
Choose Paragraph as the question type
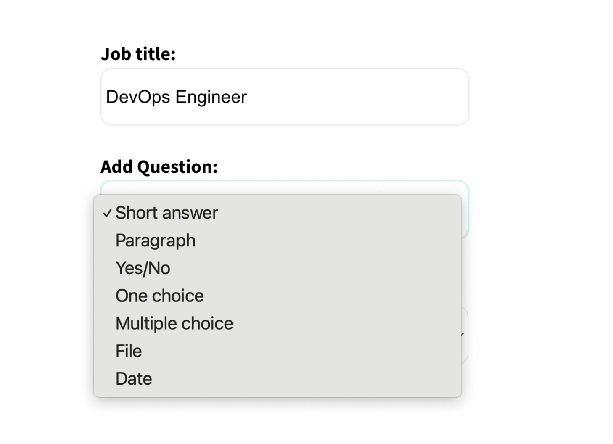coord(155,241)
